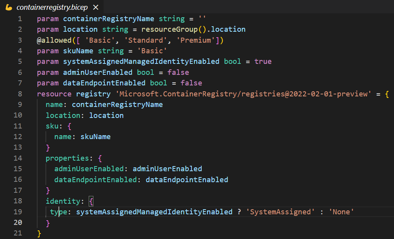Click line number 8 in the gutter
Viewport: 394px width, 239px height.
[x=20, y=94]
